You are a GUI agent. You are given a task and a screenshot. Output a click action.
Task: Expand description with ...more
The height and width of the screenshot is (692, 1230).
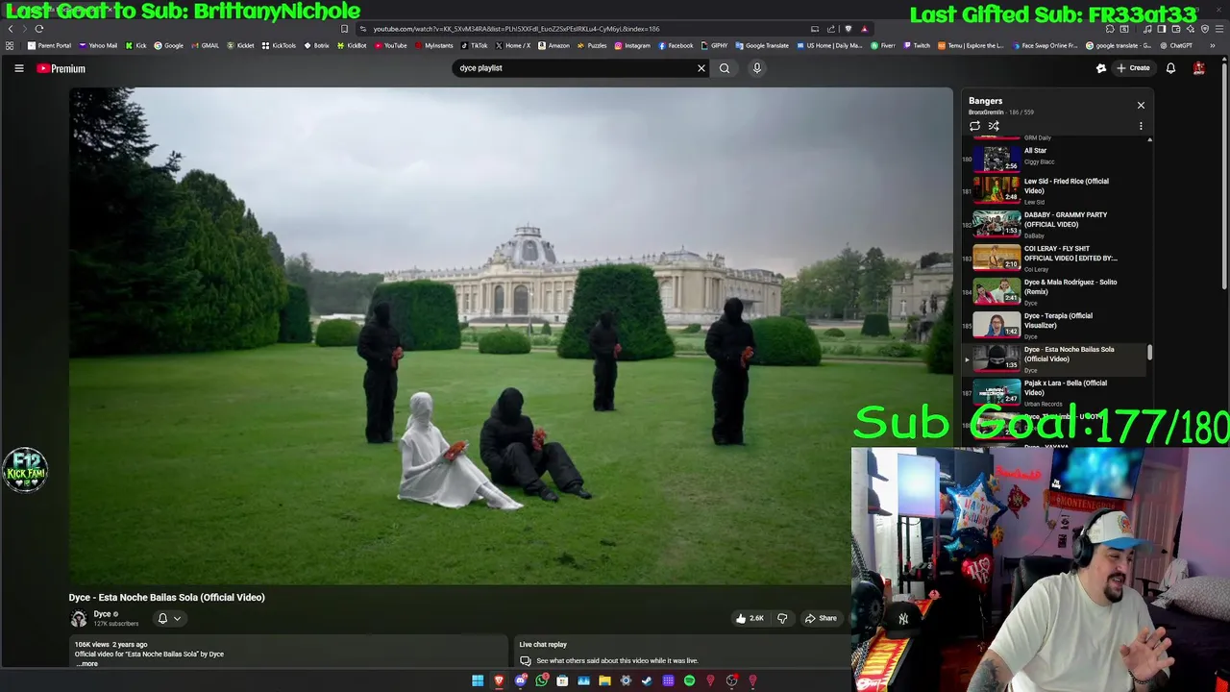[86, 664]
